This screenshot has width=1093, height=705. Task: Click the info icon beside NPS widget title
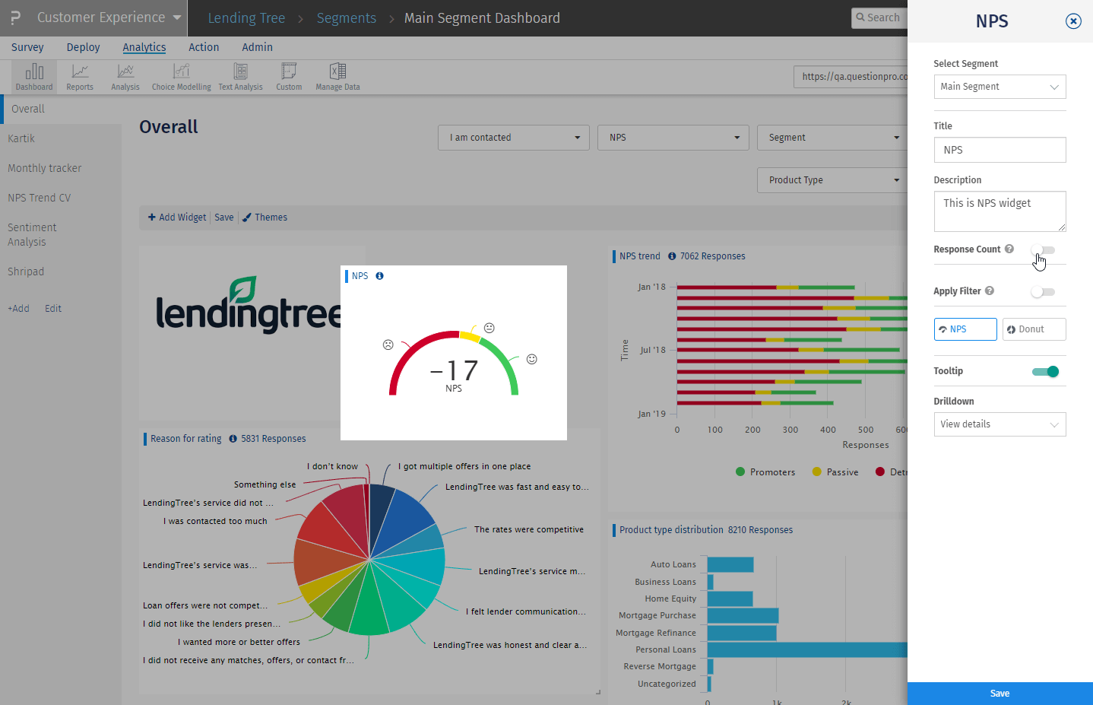click(379, 276)
